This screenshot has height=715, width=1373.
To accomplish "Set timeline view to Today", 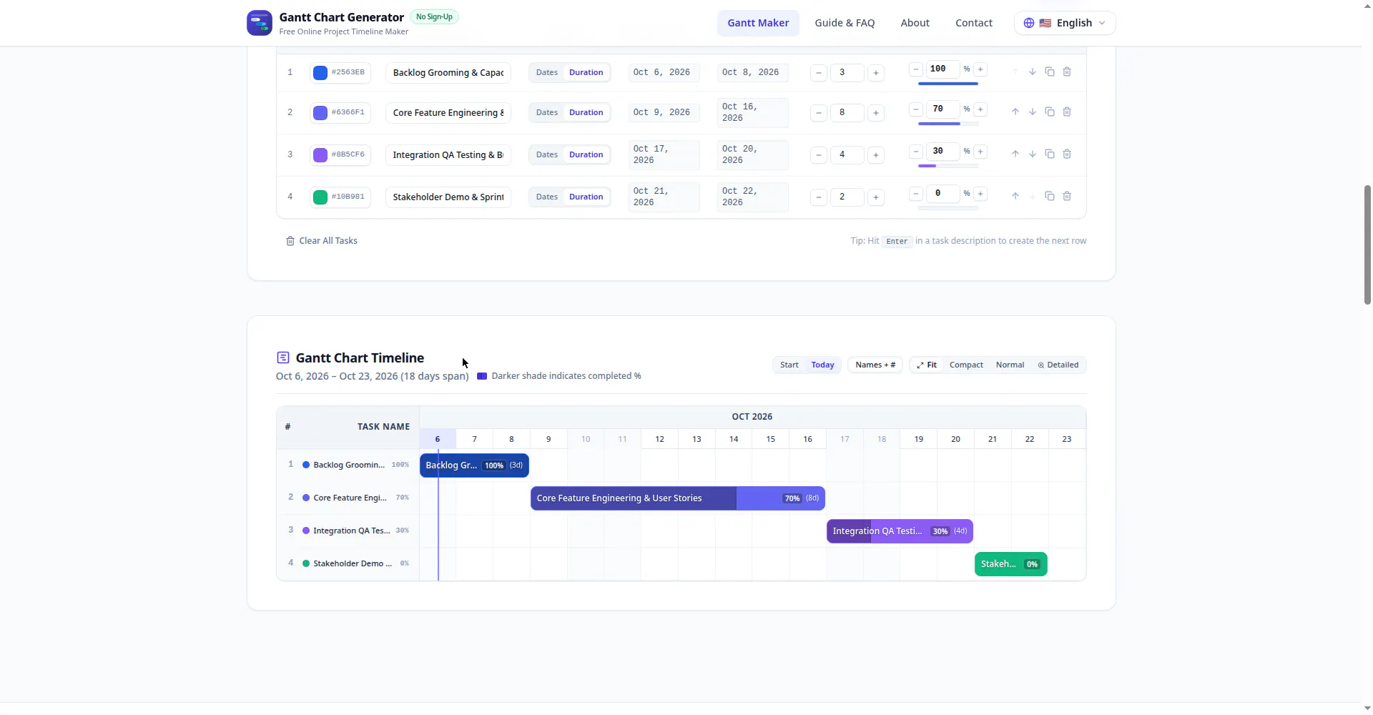I will click(x=823, y=365).
